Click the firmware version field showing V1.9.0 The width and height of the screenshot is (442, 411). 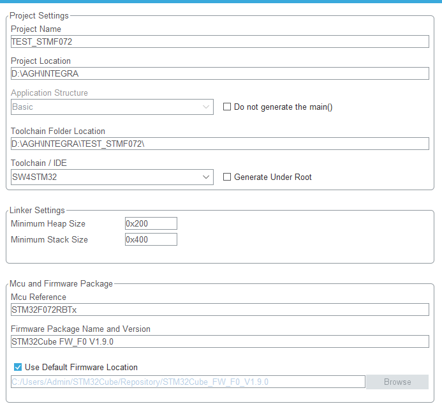[x=219, y=341]
